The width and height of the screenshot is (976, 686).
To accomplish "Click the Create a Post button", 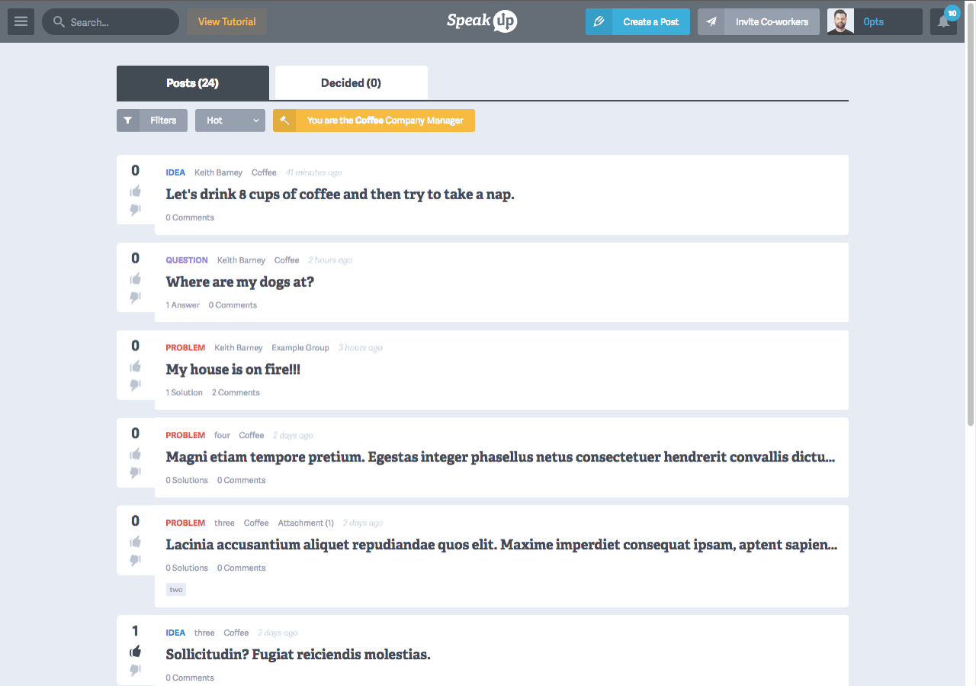I will 637,22.
